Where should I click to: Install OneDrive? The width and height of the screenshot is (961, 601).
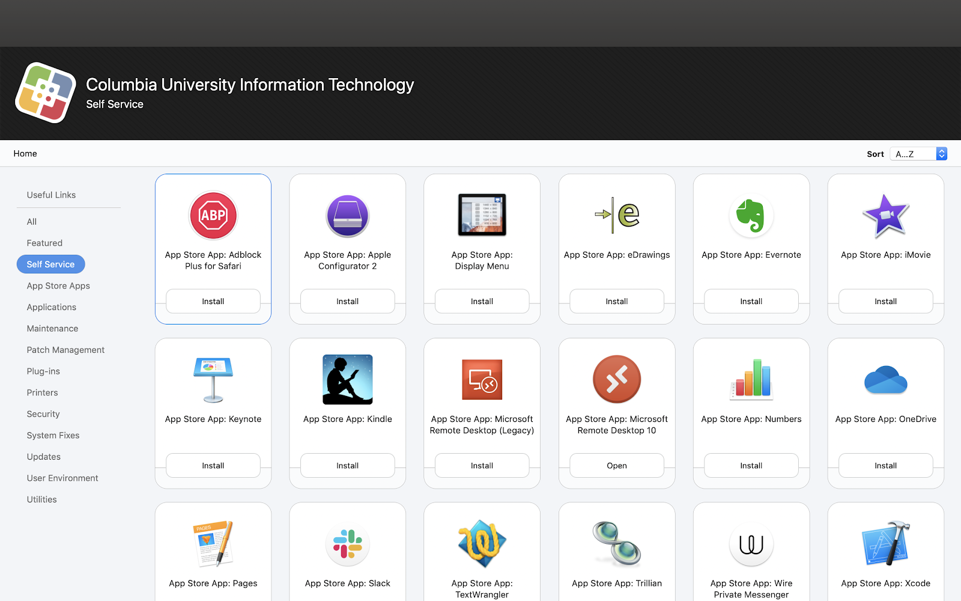(886, 465)
